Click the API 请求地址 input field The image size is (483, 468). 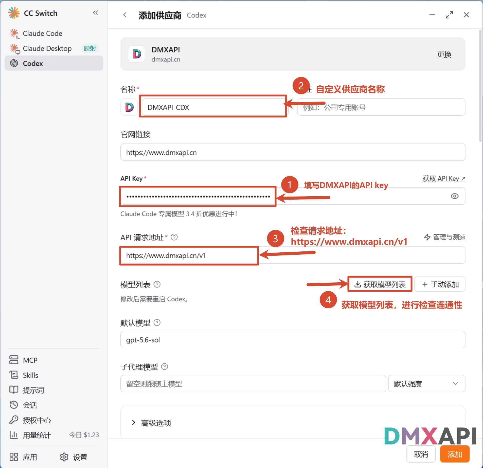(293, 255)
